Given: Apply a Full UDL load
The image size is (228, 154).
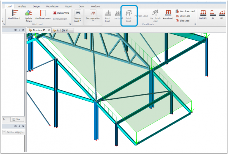Looking at the screenshot, I should [203, 15].
